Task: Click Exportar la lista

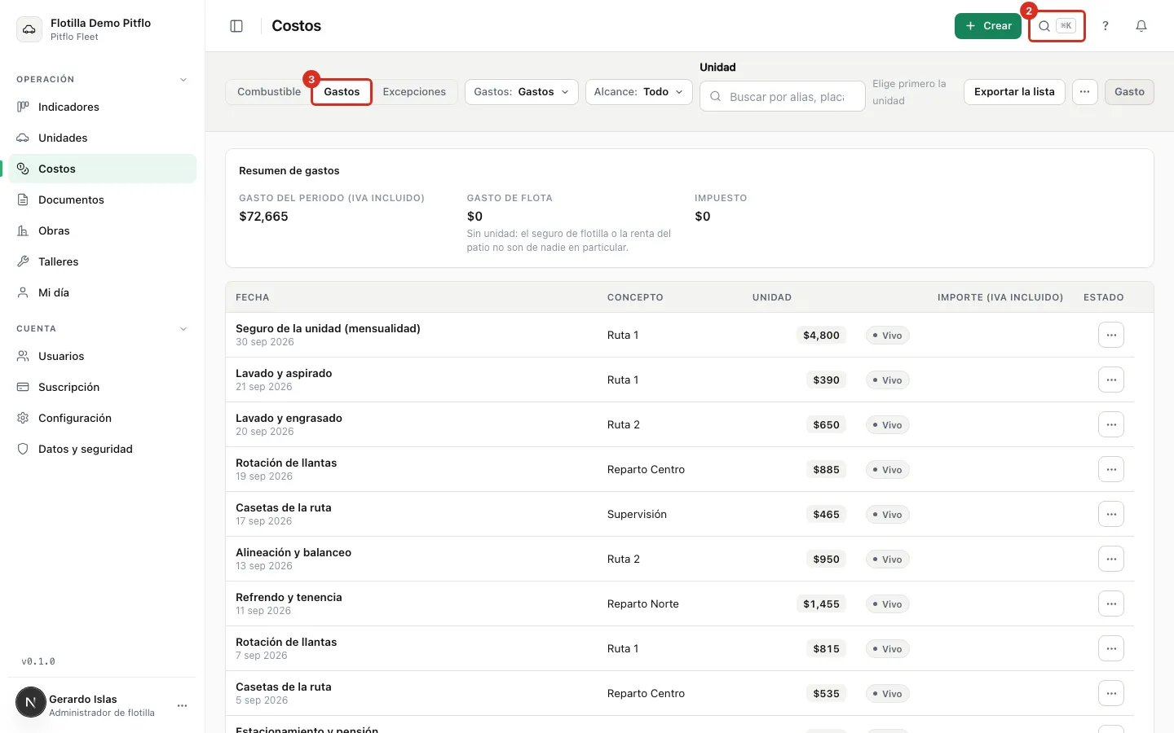Action: coord(1014,92)
